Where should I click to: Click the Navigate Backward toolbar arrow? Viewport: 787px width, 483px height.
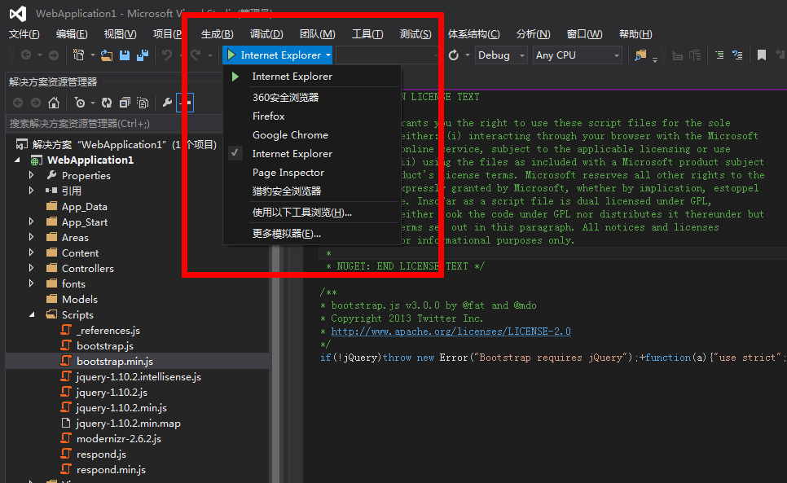pyautogui.click(x=26, y=55)
